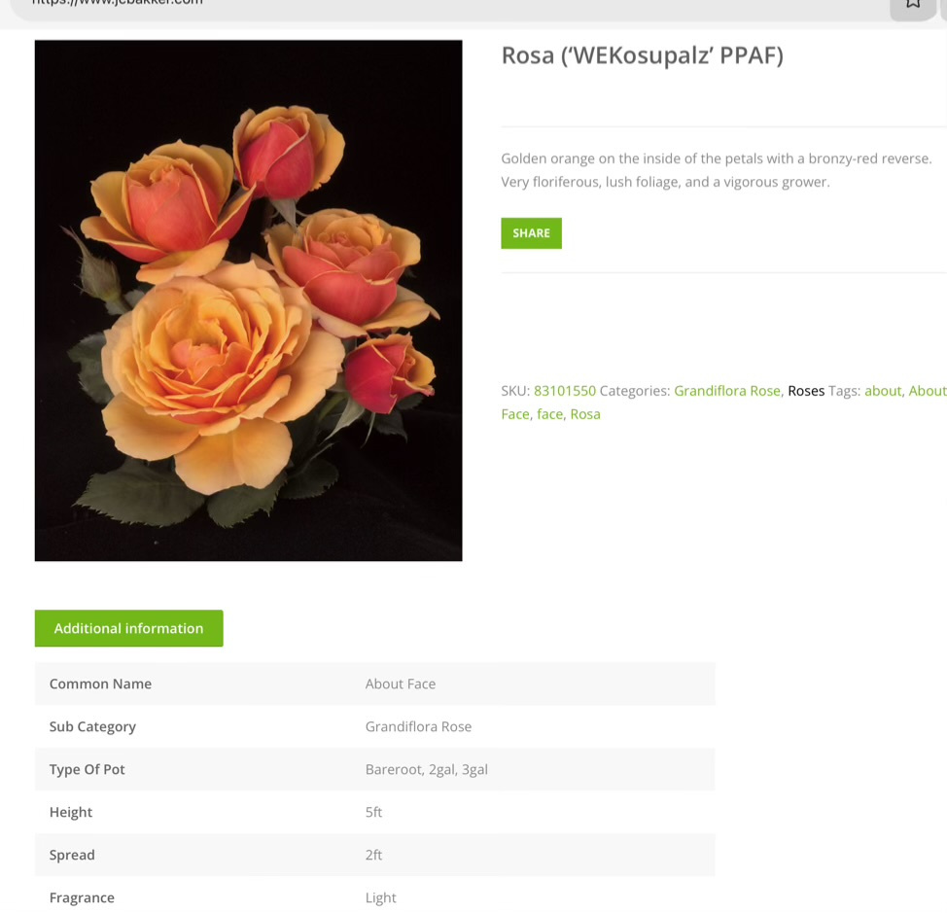947x913 pixels.
Task: Open the Grandiflora Rose category link
Action: click(727, 391)
